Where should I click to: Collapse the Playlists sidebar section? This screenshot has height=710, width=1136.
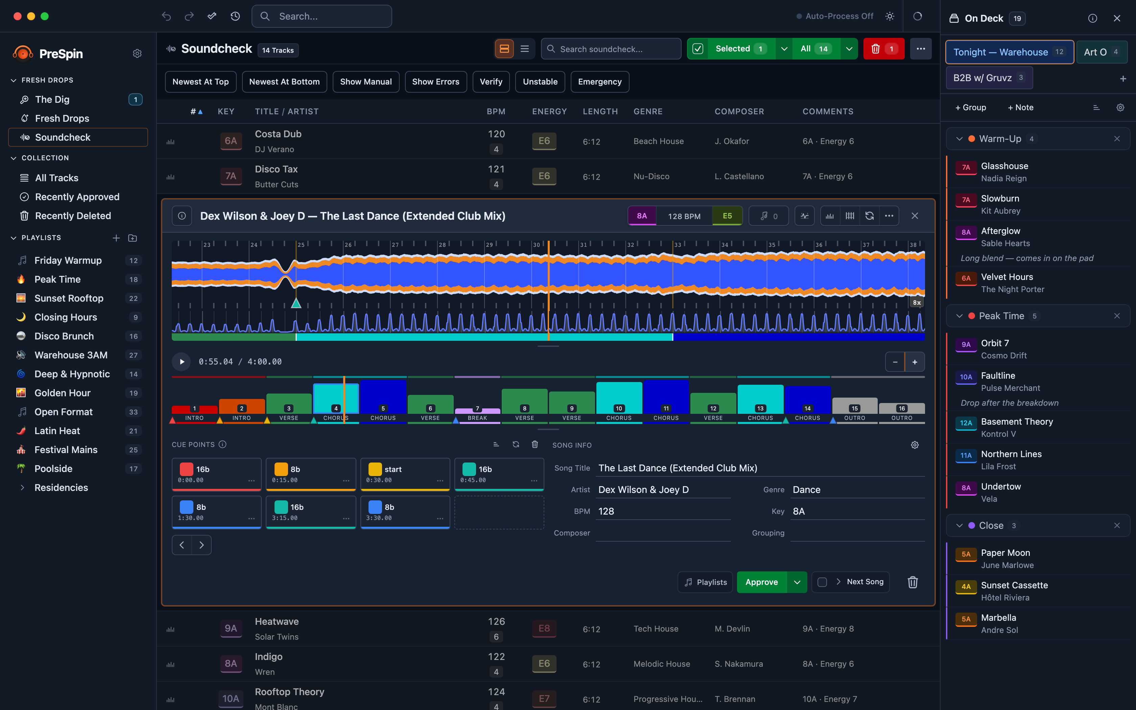click(x=14, y=238)
